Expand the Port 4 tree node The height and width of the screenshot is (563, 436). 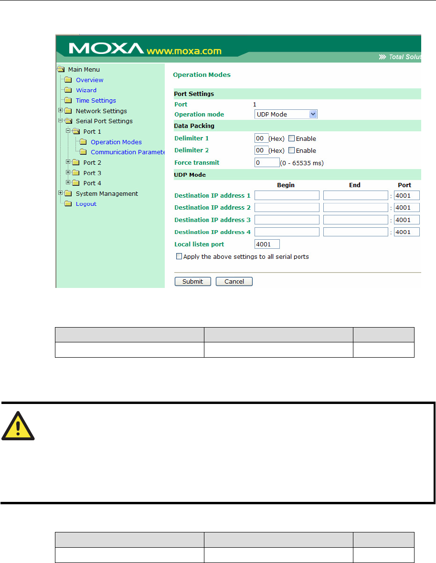point(68,182)
